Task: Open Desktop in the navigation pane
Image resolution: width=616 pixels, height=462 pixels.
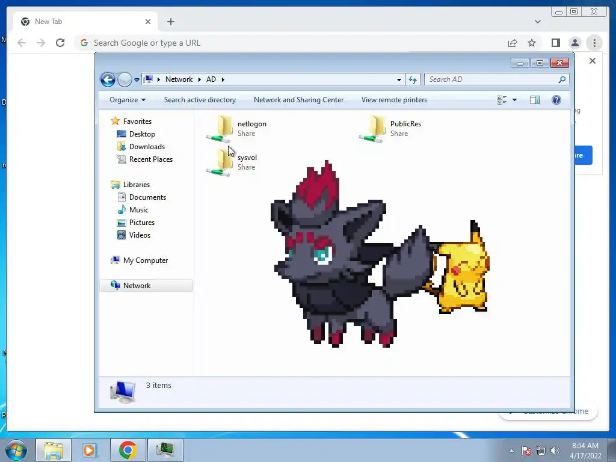Action: [136, 134]
